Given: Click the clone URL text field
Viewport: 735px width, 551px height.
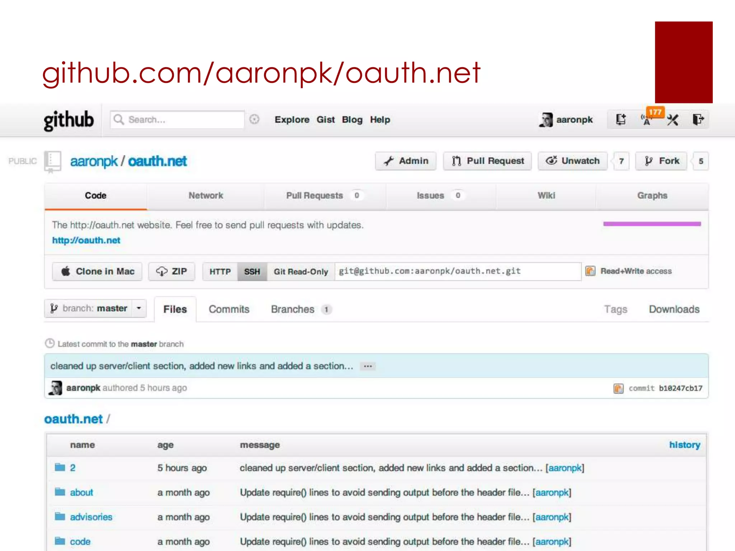Looking at the screenshot, I should [458, 272].
